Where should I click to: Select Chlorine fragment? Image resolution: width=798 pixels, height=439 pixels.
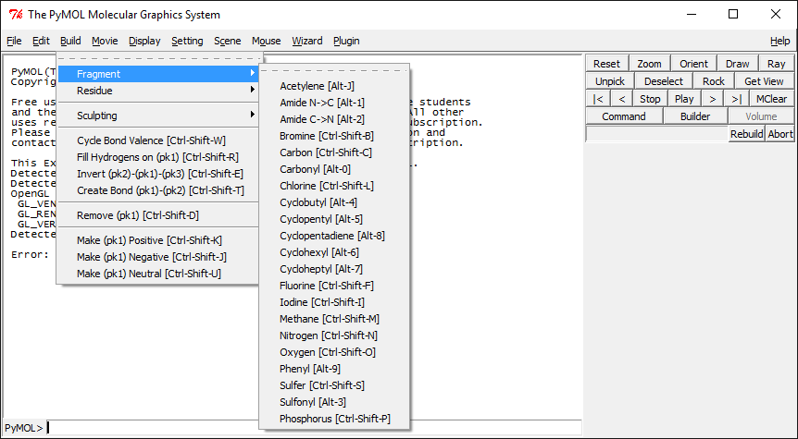pos(334,186)
